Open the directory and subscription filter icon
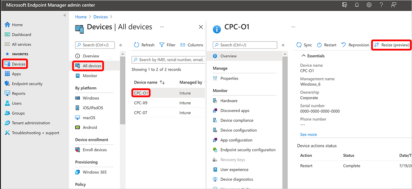Viewport: 412px width, 189px height. [345, 5]
